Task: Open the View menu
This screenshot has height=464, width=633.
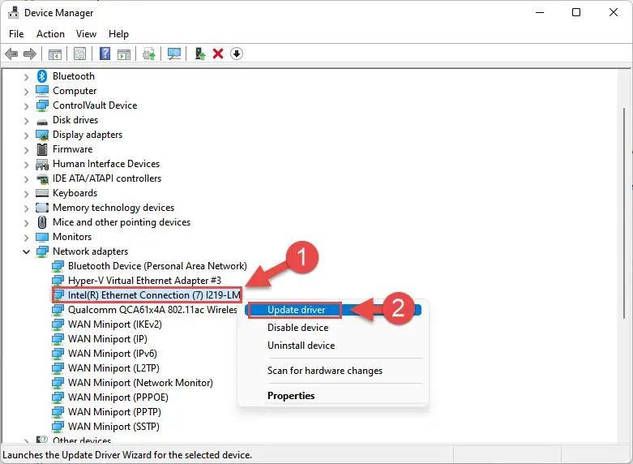Action: 87,34
